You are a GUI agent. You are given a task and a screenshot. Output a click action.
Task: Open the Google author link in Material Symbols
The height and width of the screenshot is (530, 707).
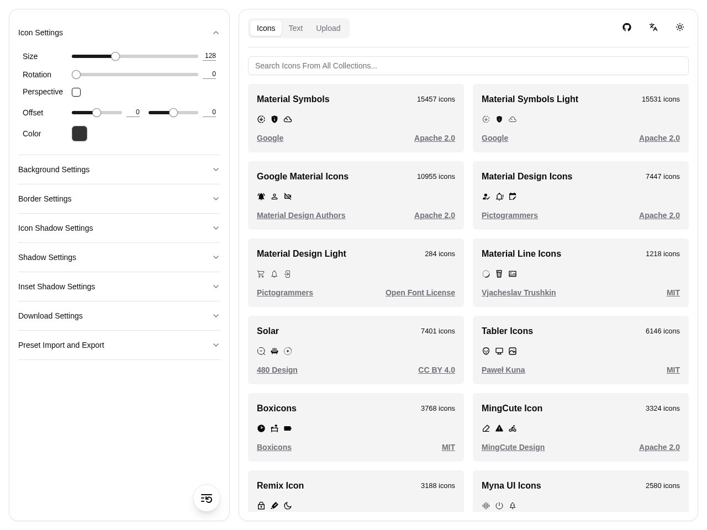pos(270,138)
